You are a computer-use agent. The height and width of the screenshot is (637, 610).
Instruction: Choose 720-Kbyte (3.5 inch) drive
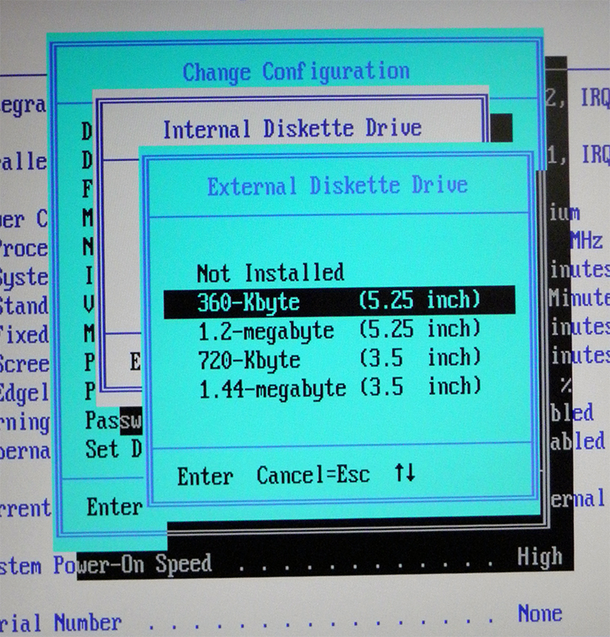pos(339,359)
